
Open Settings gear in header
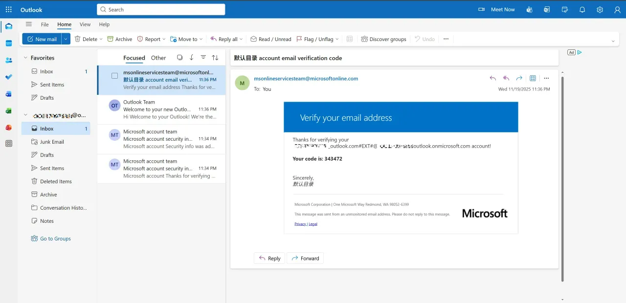(600, 9)
